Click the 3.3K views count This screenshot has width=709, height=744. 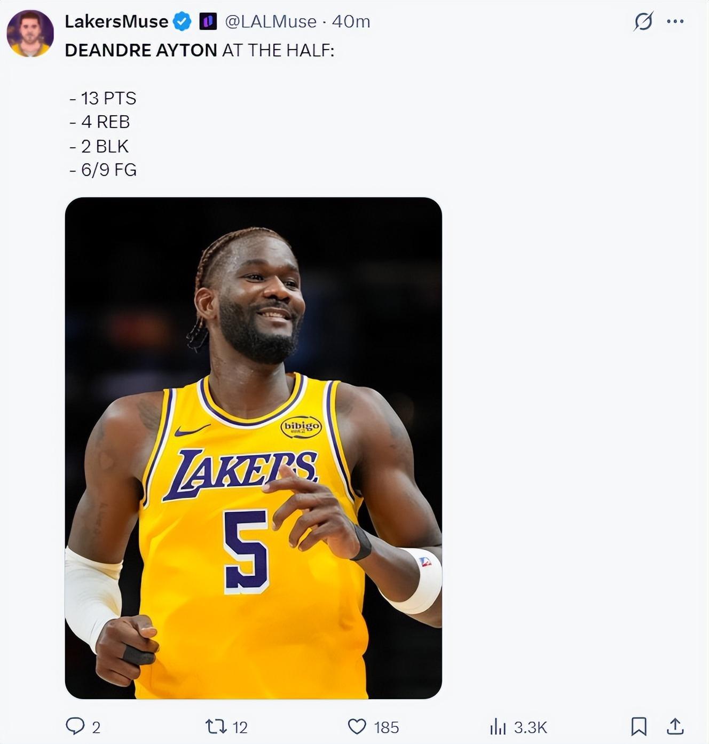tap(531, 727)
